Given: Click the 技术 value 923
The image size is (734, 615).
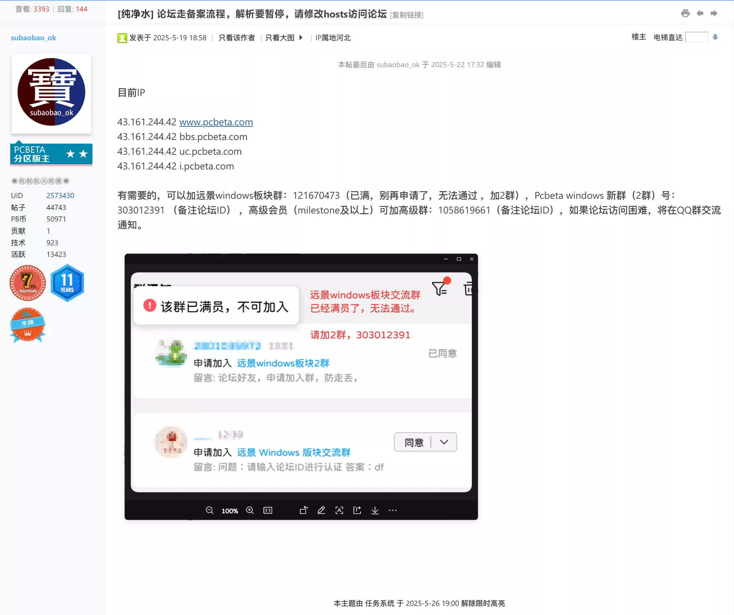Looking at the screenshot, I should (x=52, y=243).
